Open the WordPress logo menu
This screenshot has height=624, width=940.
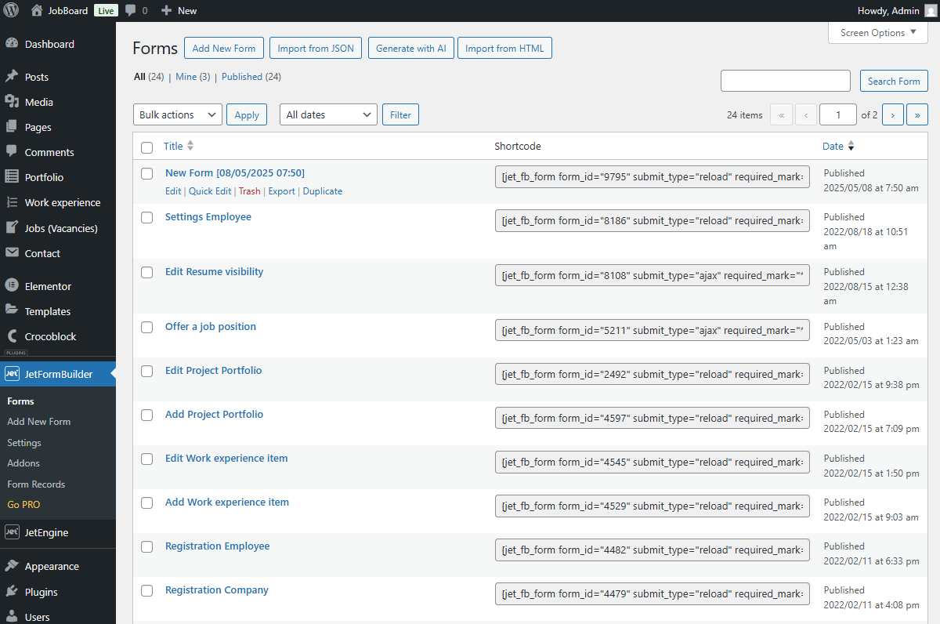click(x=11, y=11)
